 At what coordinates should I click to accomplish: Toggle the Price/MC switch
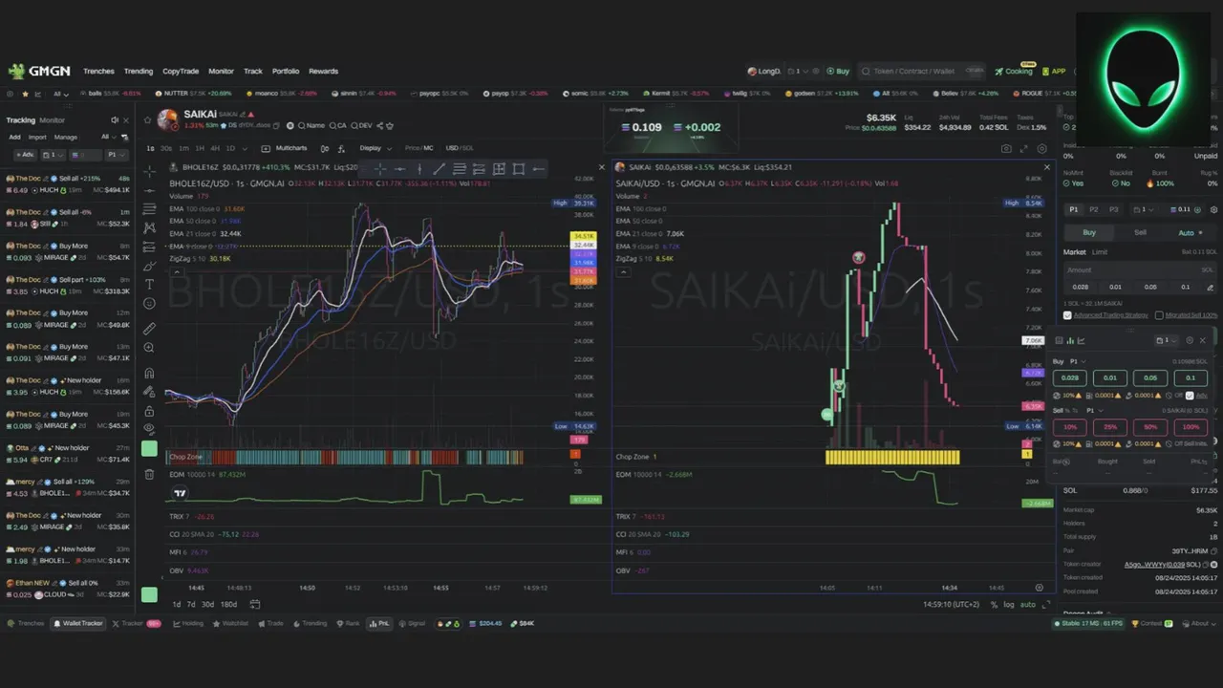(418, 148)
